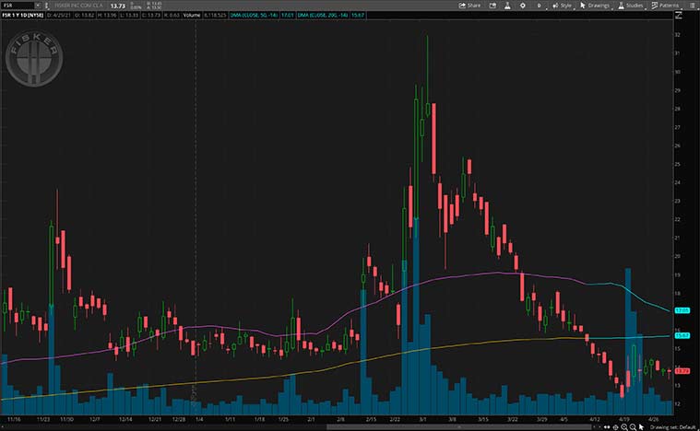Click the zoom out magnifier icon
This screenshot has height=431, width=700.
633,427
